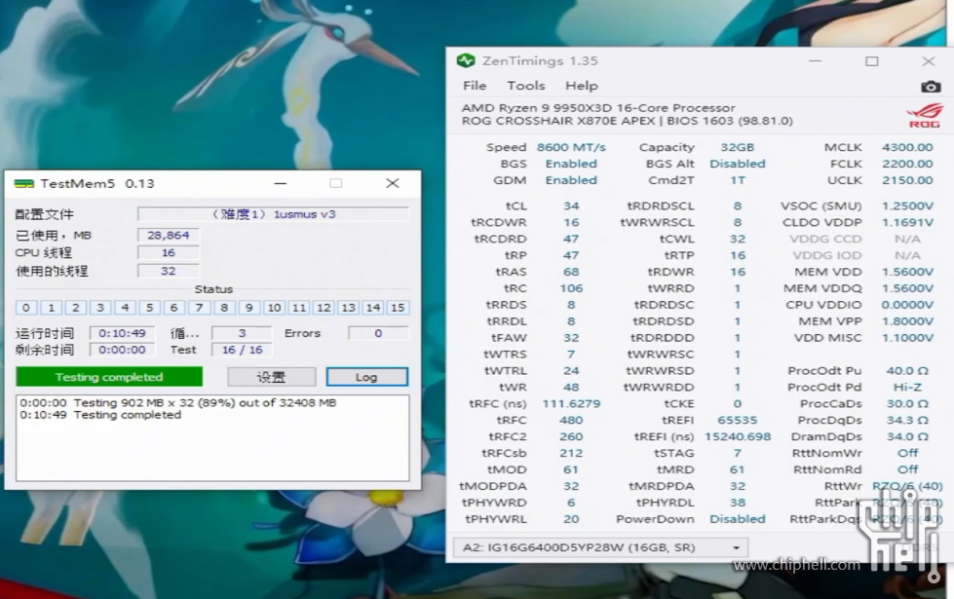Click status thread box 6
This screenshot has height=599, width=954.
coord(174,308)
